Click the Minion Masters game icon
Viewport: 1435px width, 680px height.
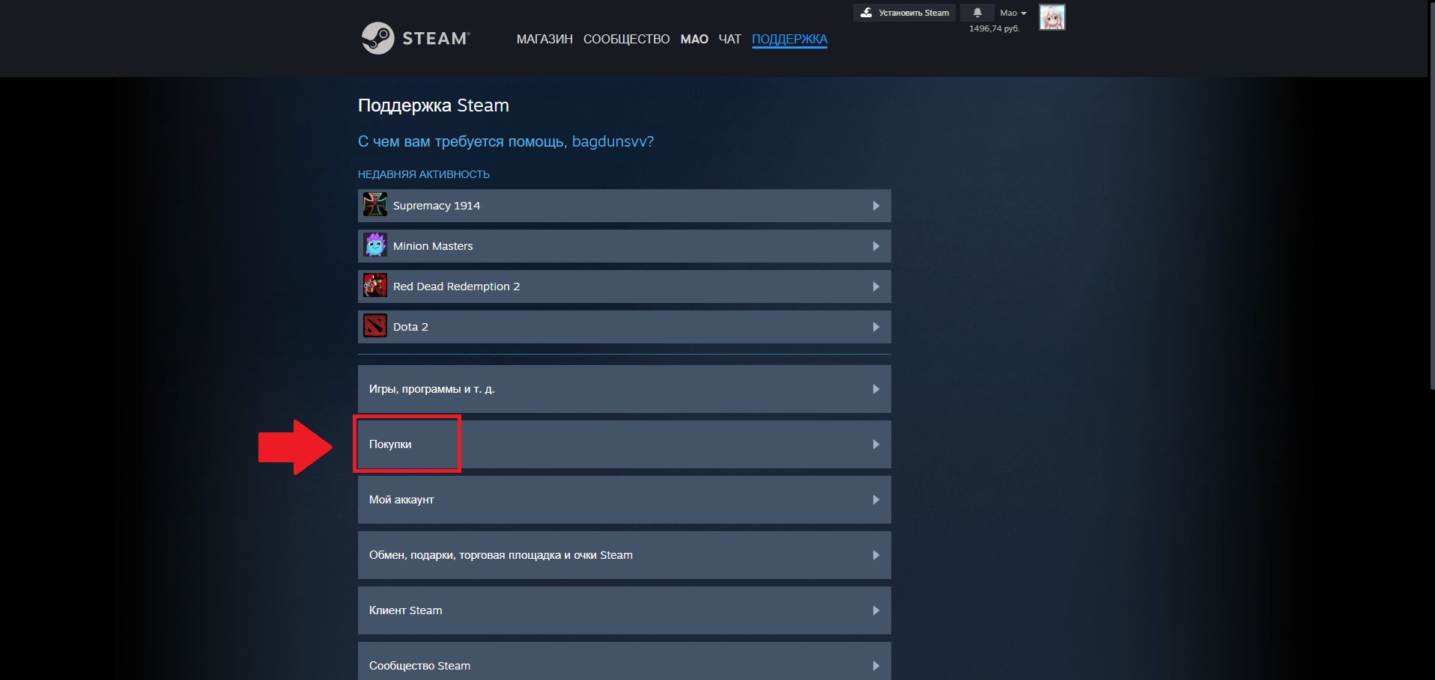tap(375, 245)
